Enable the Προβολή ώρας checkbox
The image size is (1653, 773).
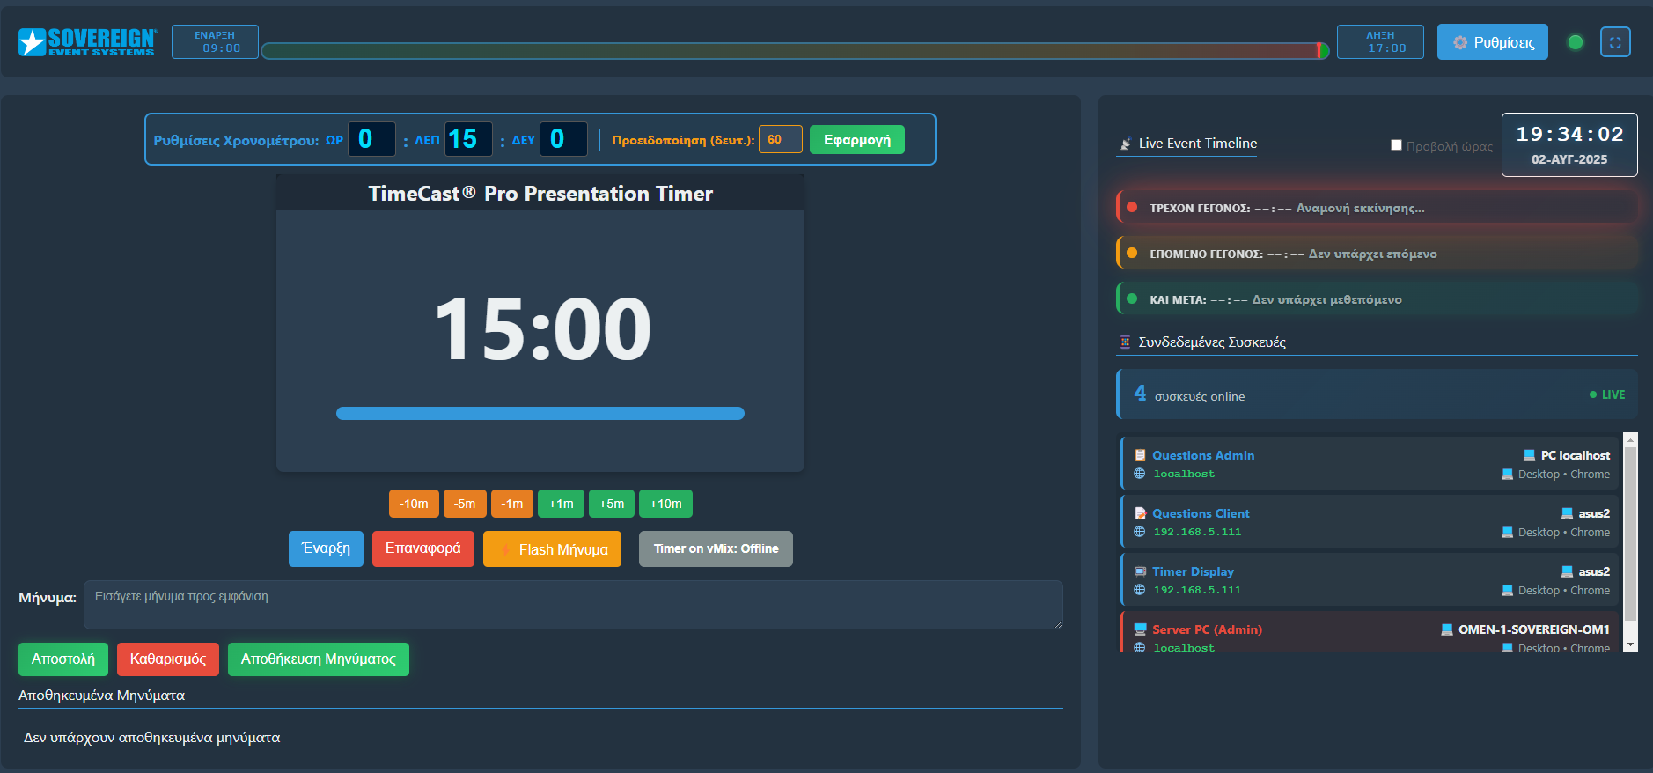click(1396, 145)
